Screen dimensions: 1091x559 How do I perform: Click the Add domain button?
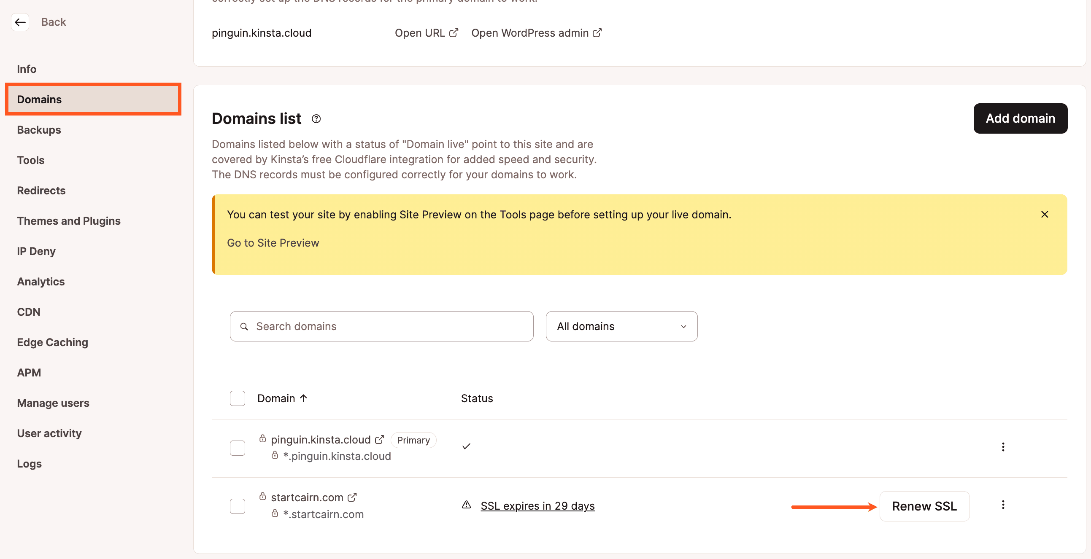pos(1020,118)
